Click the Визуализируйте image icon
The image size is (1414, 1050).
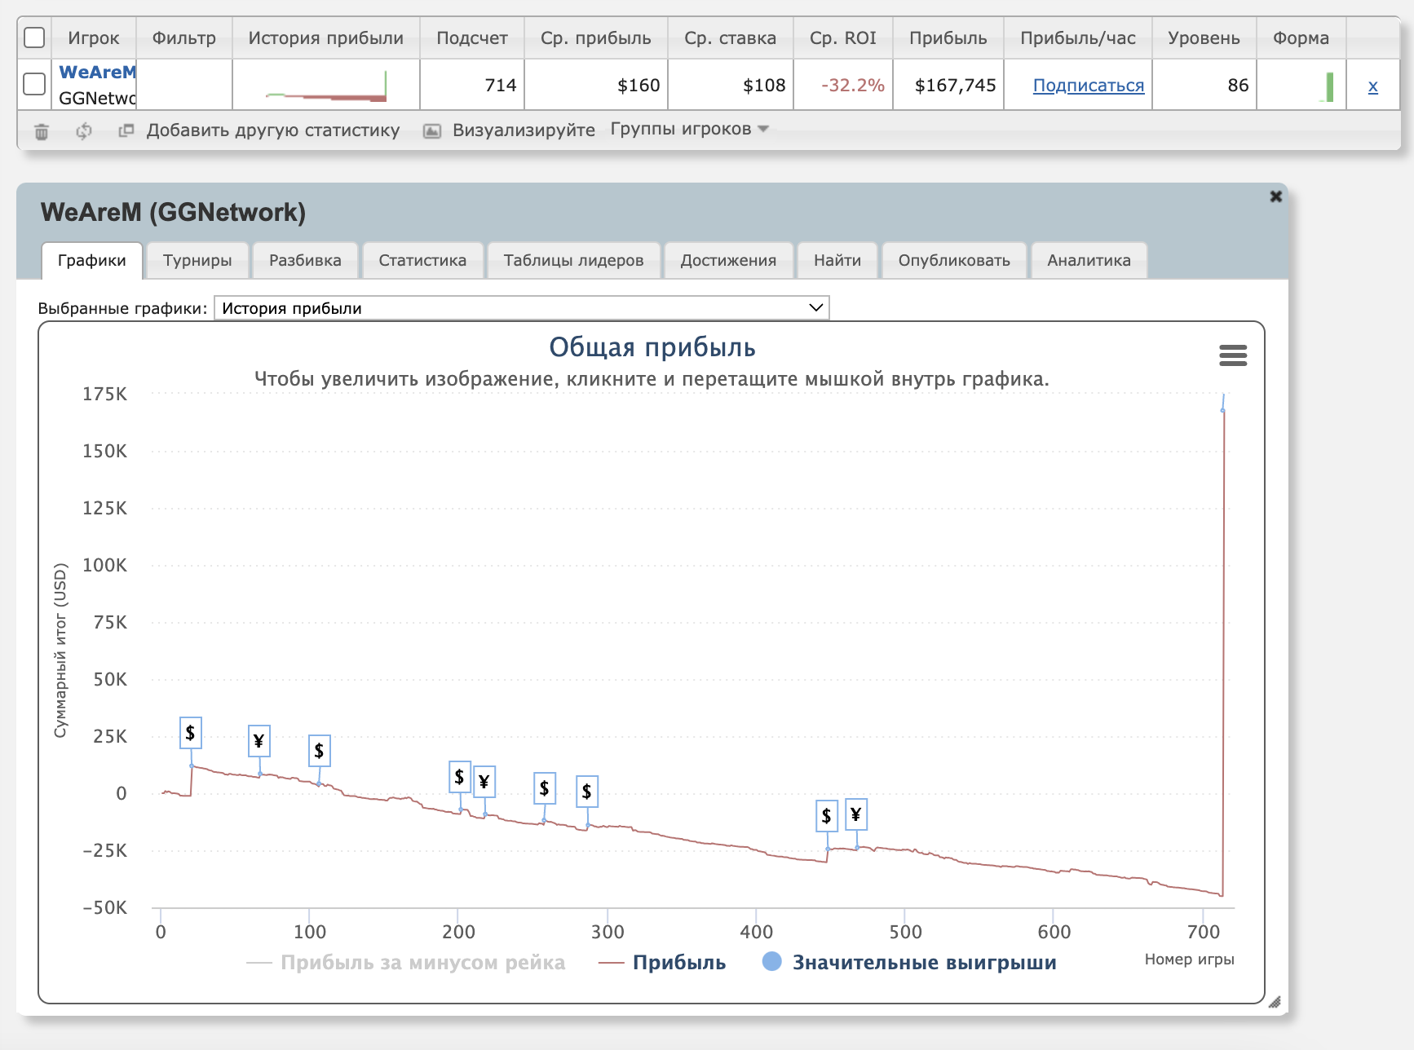click(432, 131)
